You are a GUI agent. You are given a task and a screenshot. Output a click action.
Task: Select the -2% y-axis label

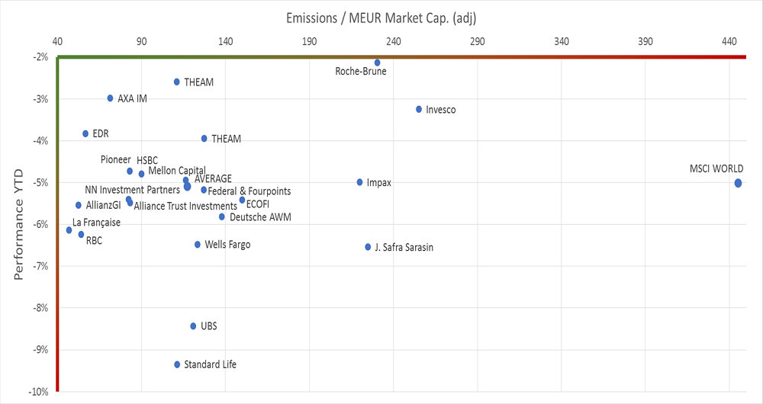[41, 57]
